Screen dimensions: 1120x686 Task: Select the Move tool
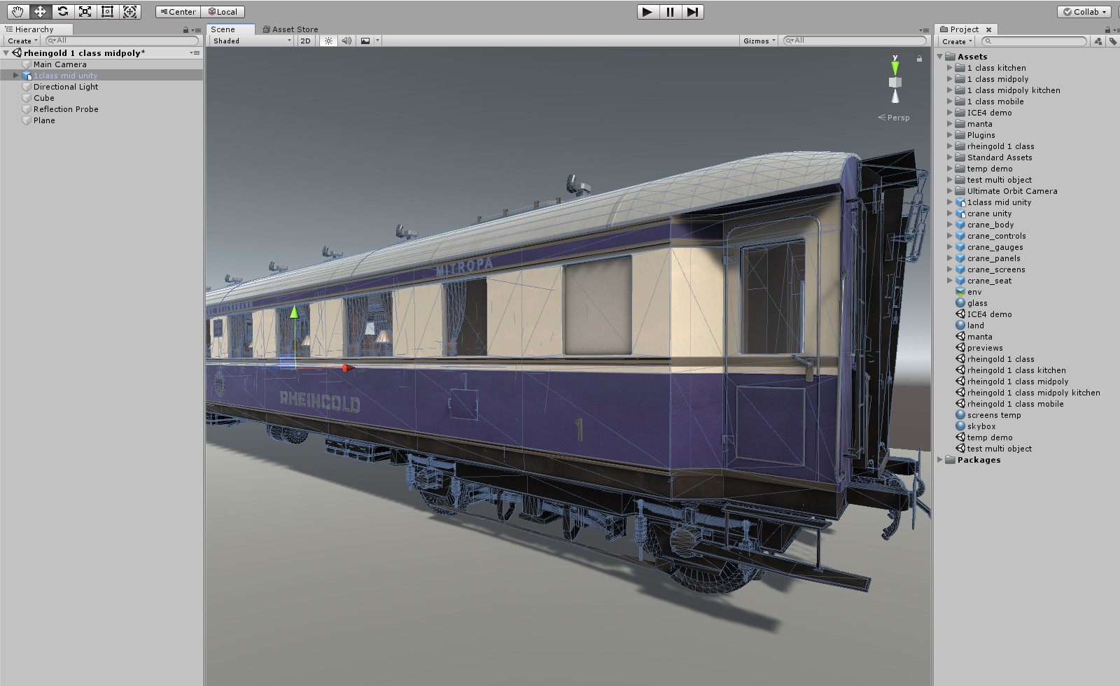[40, 11]
